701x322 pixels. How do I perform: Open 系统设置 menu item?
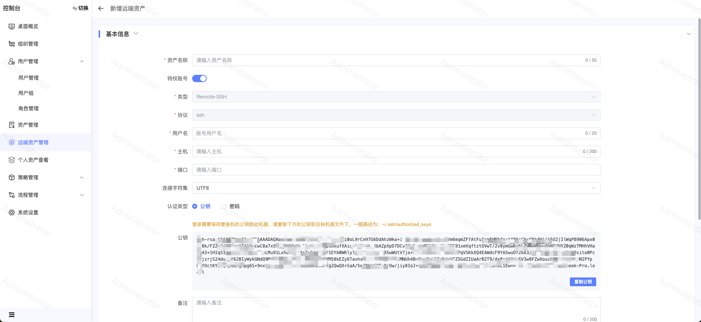[x=46, y=212]
